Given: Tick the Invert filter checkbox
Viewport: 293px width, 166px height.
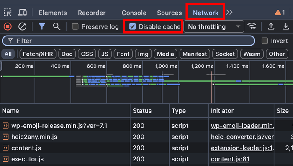Looking at the screenshot, I should point(265,41).
